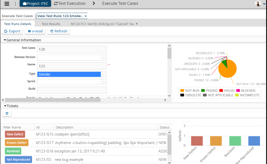
Task: Click the Not Reproduced filter badge
Action: tap(18, 160)
